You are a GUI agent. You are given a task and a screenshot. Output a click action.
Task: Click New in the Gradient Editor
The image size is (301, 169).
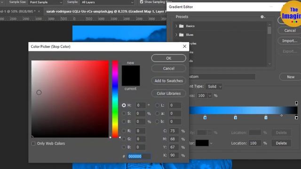coord(291,77)
